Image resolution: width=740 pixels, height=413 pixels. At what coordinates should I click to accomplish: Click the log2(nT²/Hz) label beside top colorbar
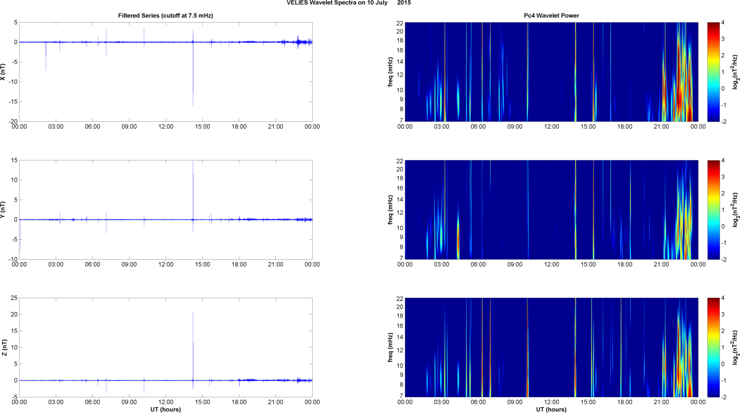[x=735, y=72]
